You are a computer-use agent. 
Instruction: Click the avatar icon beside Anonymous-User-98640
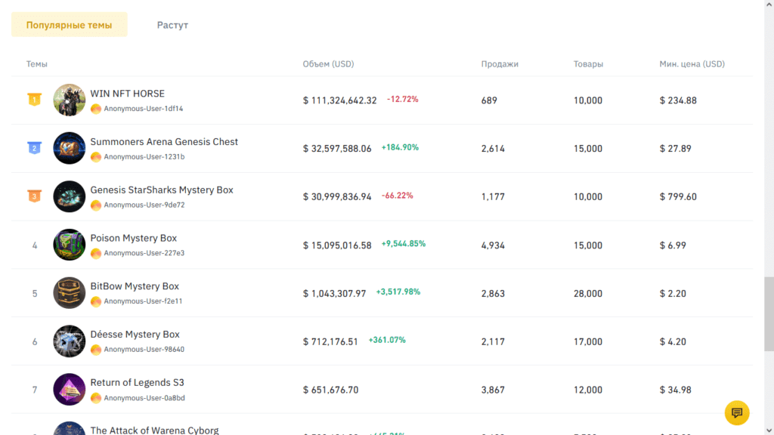pyautogui.click(x=96, y=350)
